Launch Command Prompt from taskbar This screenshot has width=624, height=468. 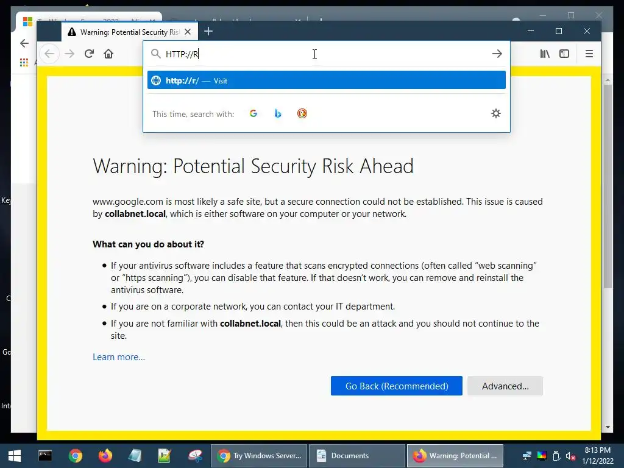45,456
